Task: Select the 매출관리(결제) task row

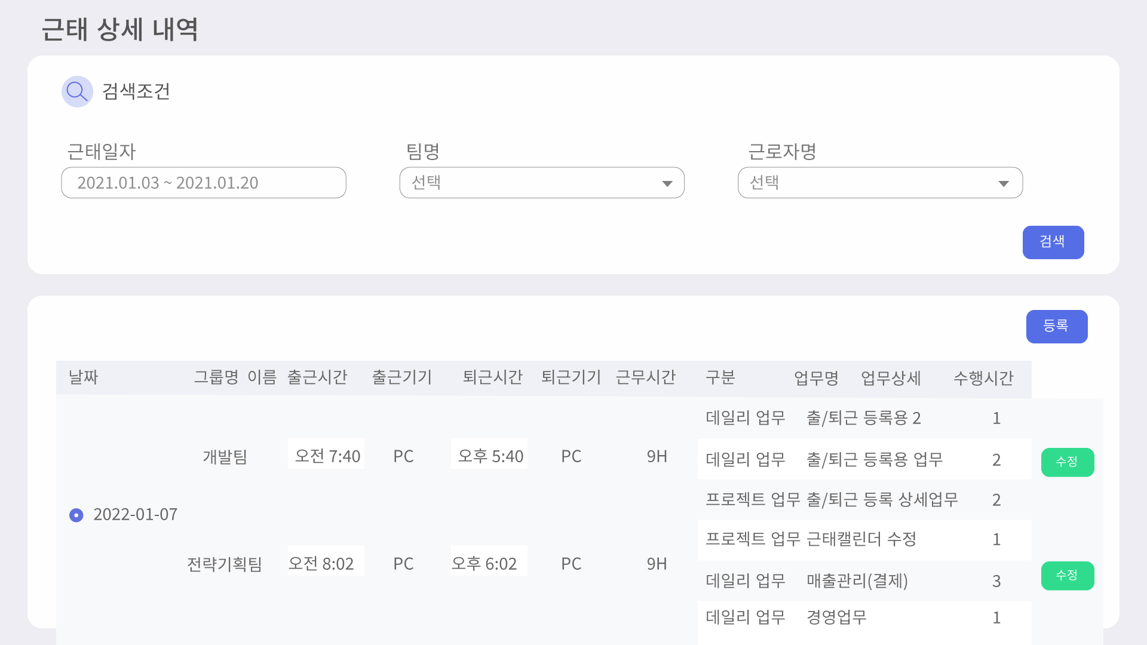Action: [864, 580]
